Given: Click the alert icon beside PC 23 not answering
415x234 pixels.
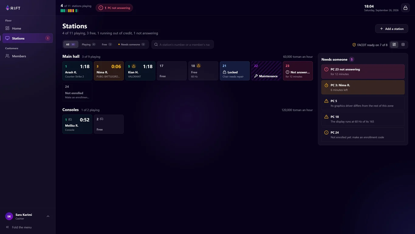Looking at the screenshot, I should (x=326, y=69).
